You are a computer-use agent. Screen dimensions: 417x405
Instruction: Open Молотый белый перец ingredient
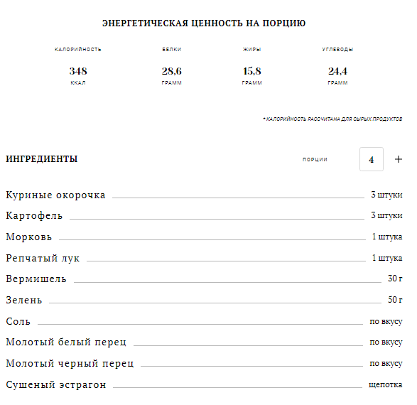(66, 342)
